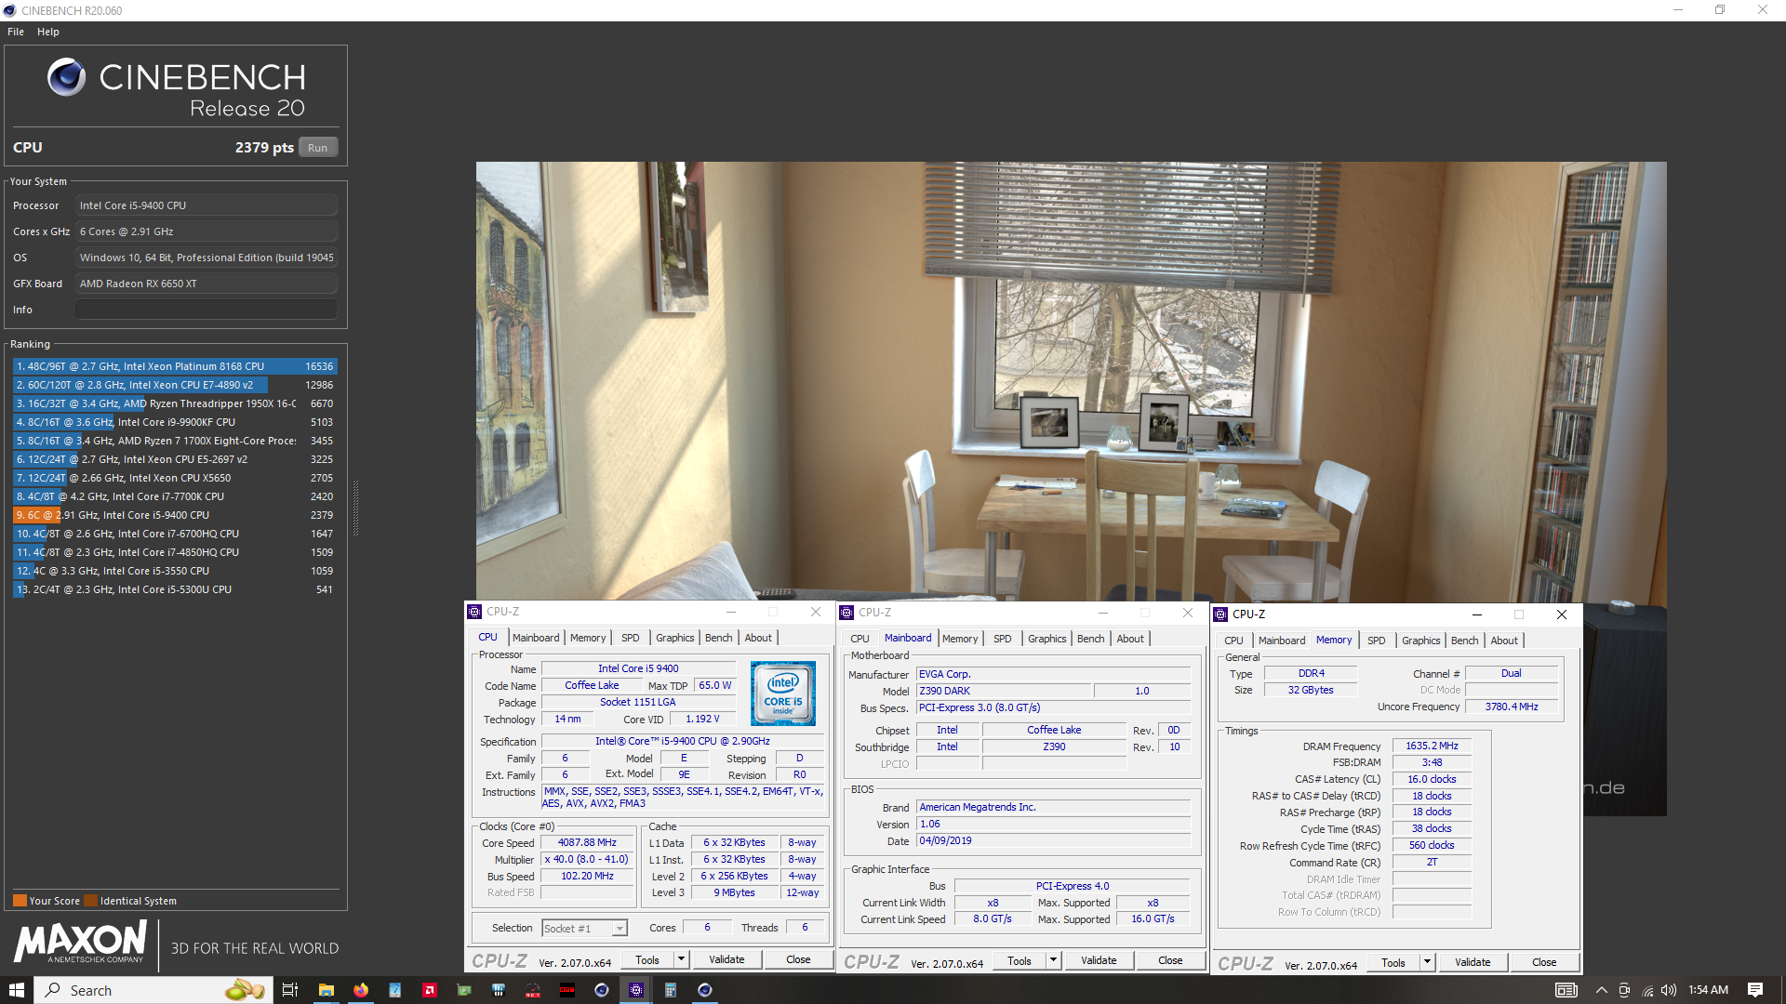
Task: Click Validate in CPU-Z Mainboard-tab window
Action: pyautogui.click(x=1099, y=960)
